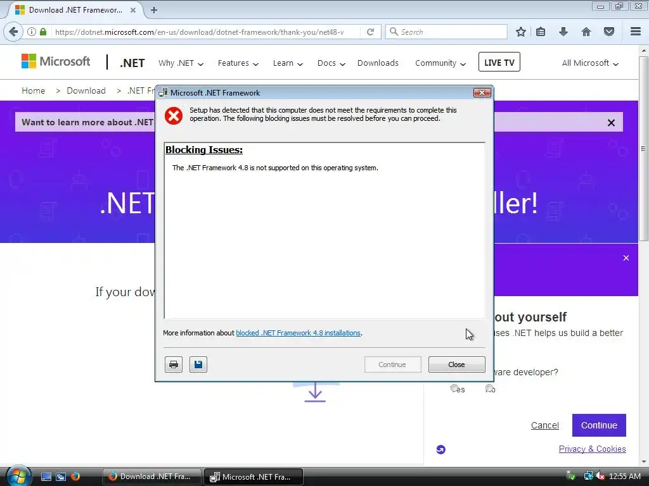Click the 'Blocking Issues:' heading
649x486 pixels.
pos(204,149)
